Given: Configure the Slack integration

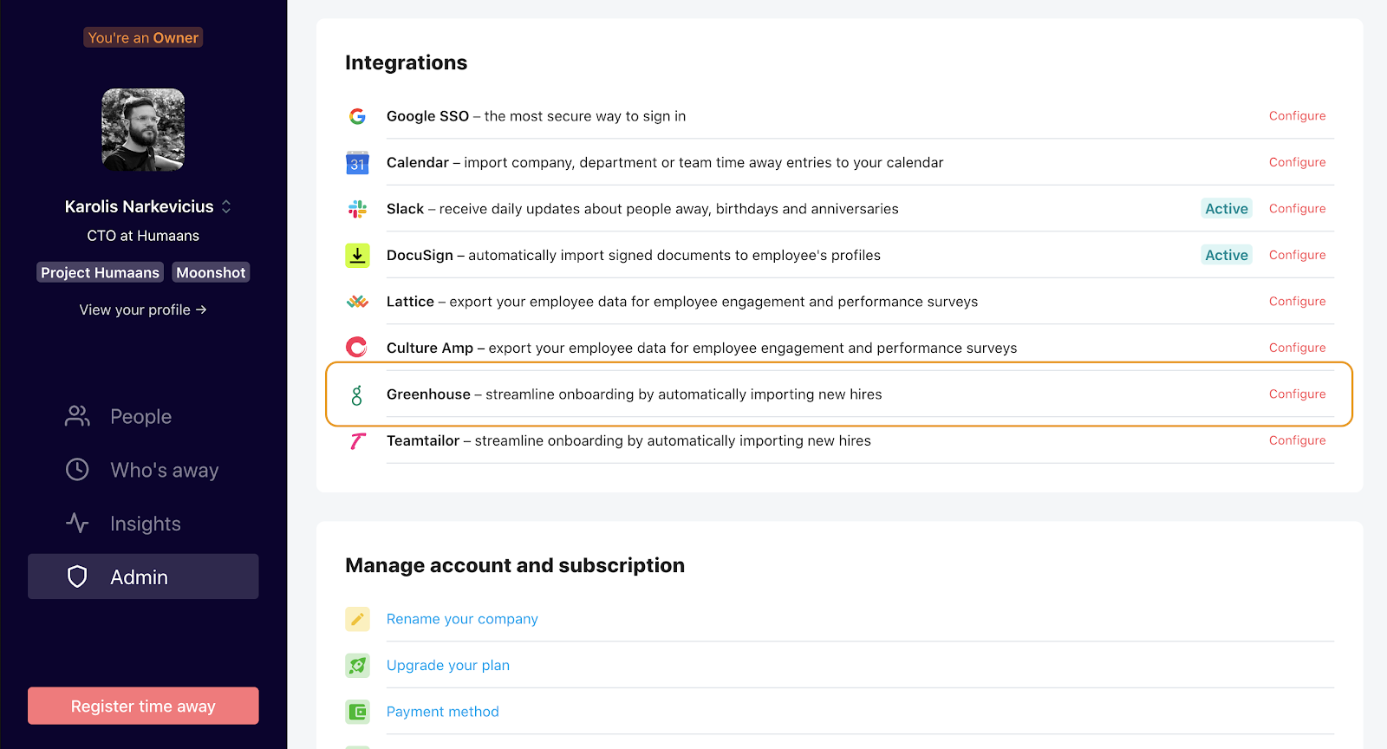Looking at the screenshot, I should 1297,209.
